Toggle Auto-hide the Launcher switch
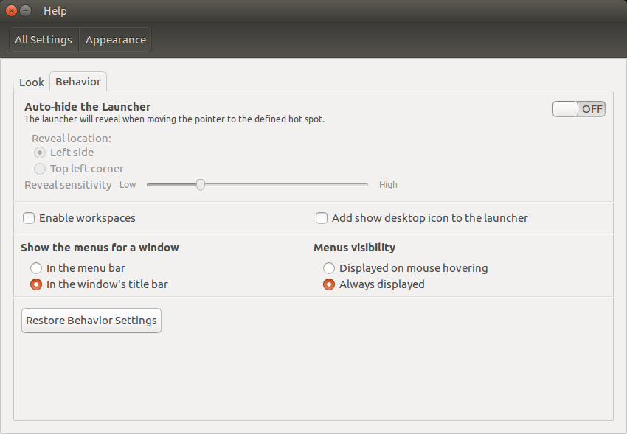The width and height of the screenshot is (627, 434). [x=578, y=109]
